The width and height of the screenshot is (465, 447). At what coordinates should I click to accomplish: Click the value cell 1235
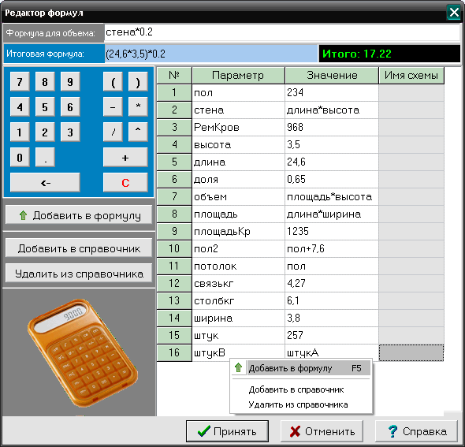pyautogui.click(x=332, y=231)
